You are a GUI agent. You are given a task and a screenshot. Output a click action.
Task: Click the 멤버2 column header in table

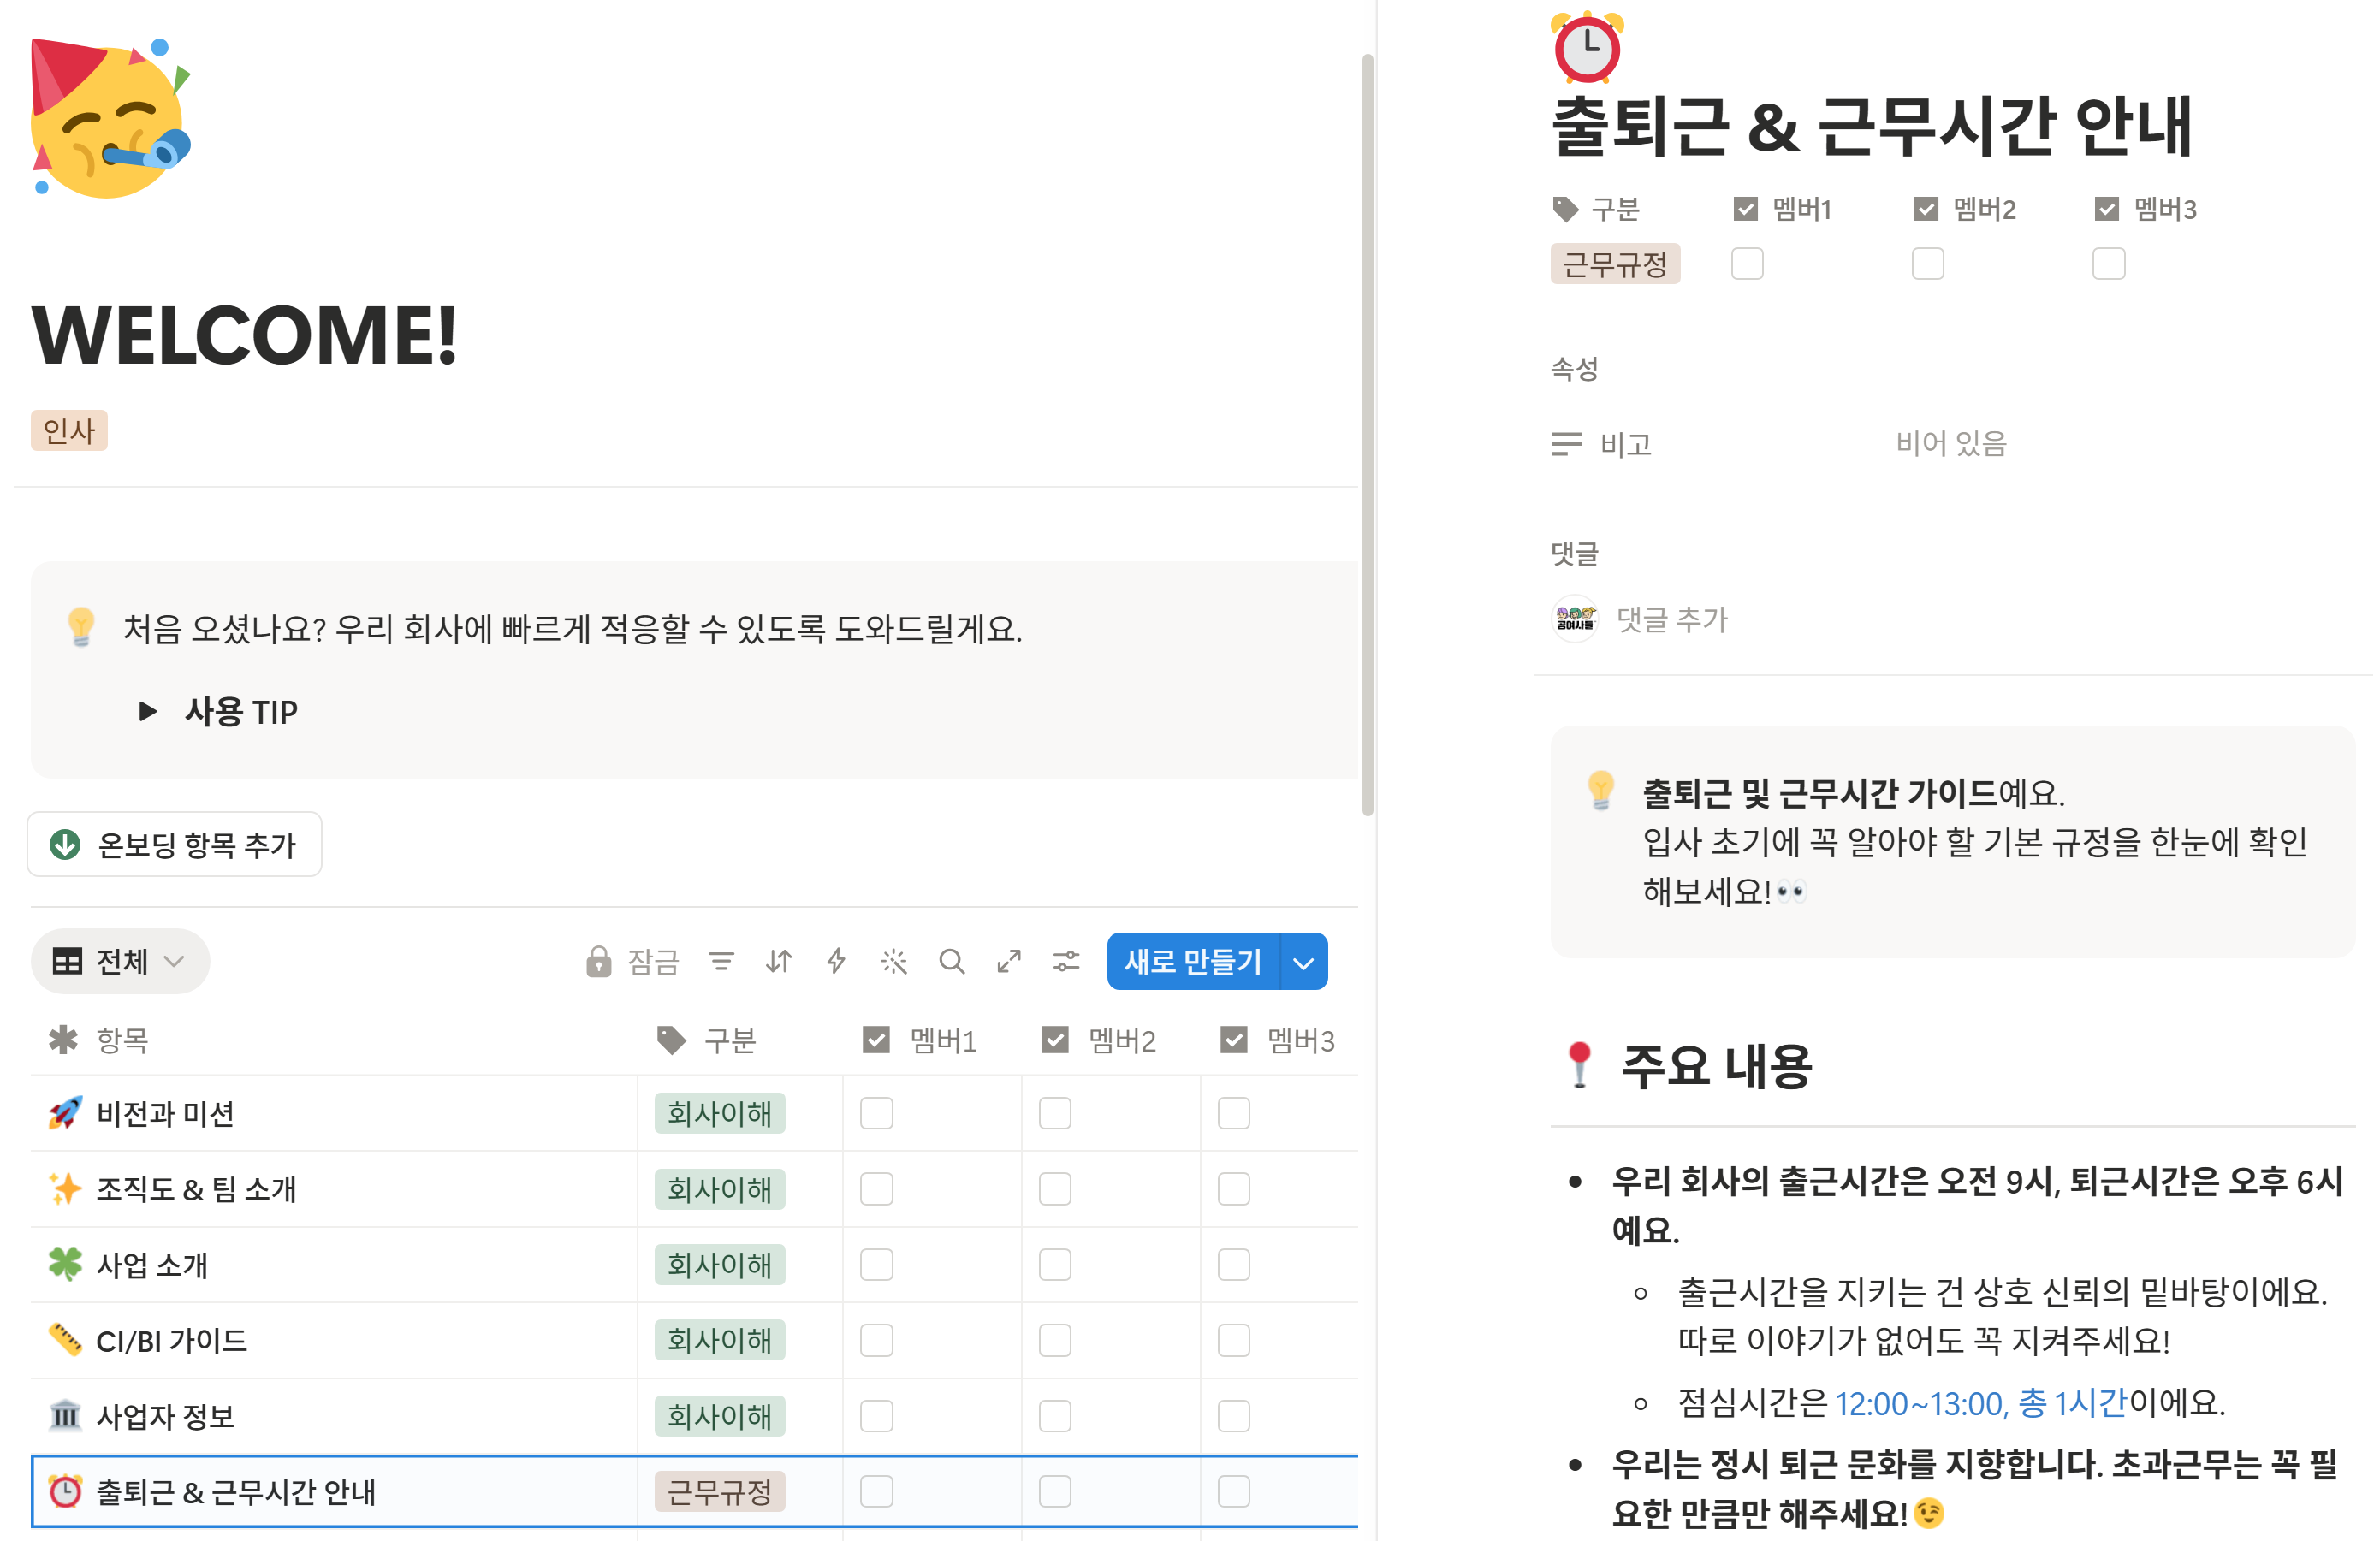(x=1100, y=1040)
